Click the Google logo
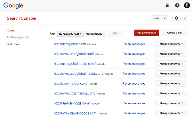This screenshot has height=118, width=192. pyautogui.click(x=13, y=6)
